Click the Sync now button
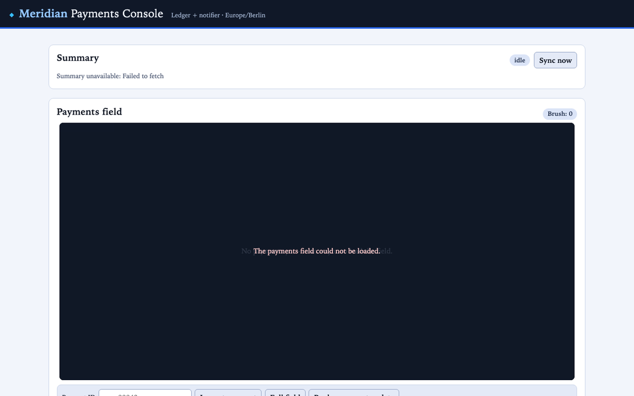 pyautogui.click(x=555, y=60)
